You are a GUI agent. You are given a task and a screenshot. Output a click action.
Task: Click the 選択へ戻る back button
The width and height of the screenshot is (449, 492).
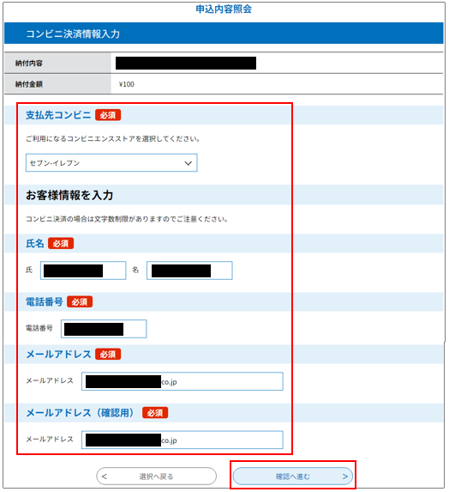(156, 477)
